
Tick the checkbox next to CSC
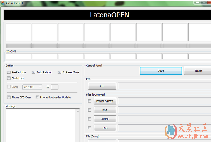click(89, 128)
